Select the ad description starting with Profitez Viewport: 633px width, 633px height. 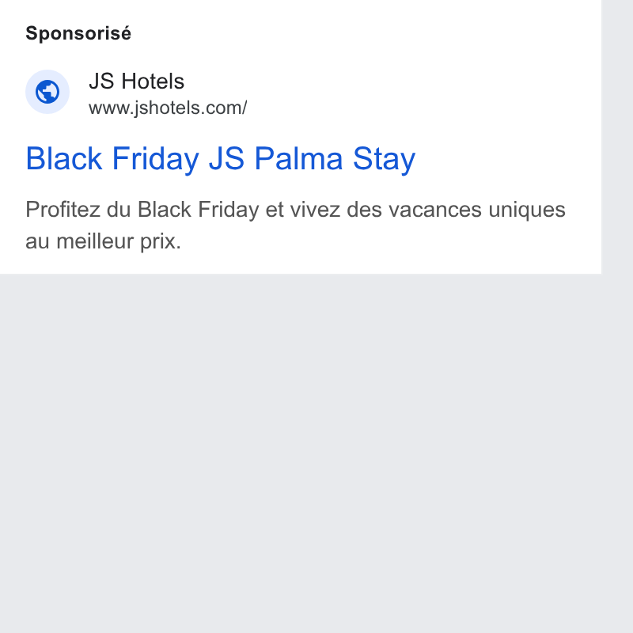(x=295, y=226)
